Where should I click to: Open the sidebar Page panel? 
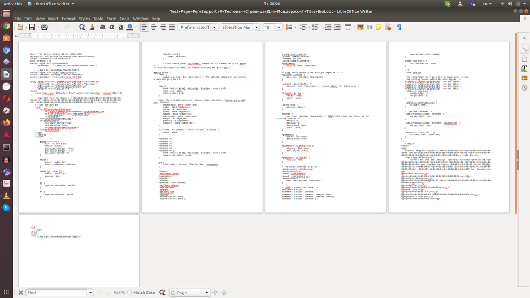coord(524,59)
